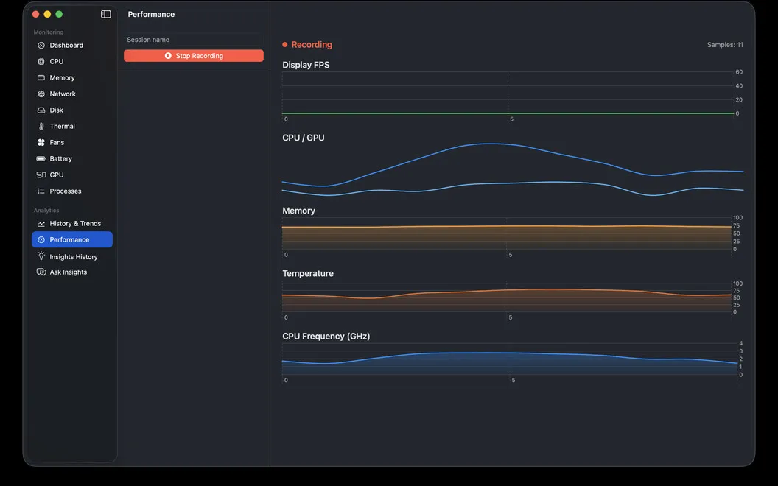Image resolution: width=778 pixels, height=486 pixels.
Task: Click the Performance gauge icon
Action: tap(41, 239)
